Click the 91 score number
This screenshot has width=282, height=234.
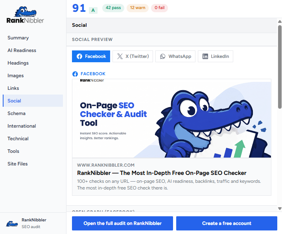[79, 8]
